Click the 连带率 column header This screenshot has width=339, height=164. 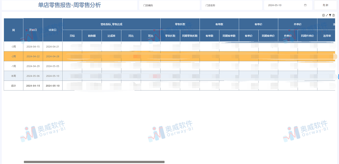click(x=327, y=36)
